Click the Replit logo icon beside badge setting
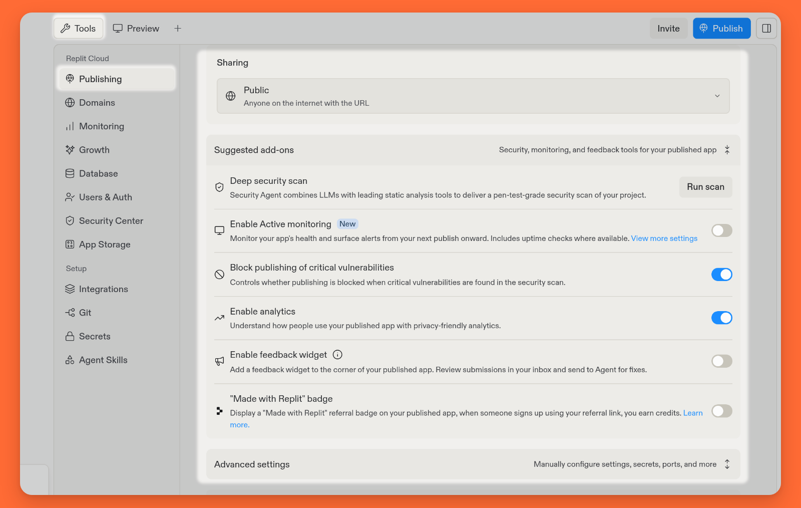The width and height of the screenshot is (801, 508). (219, 411)
